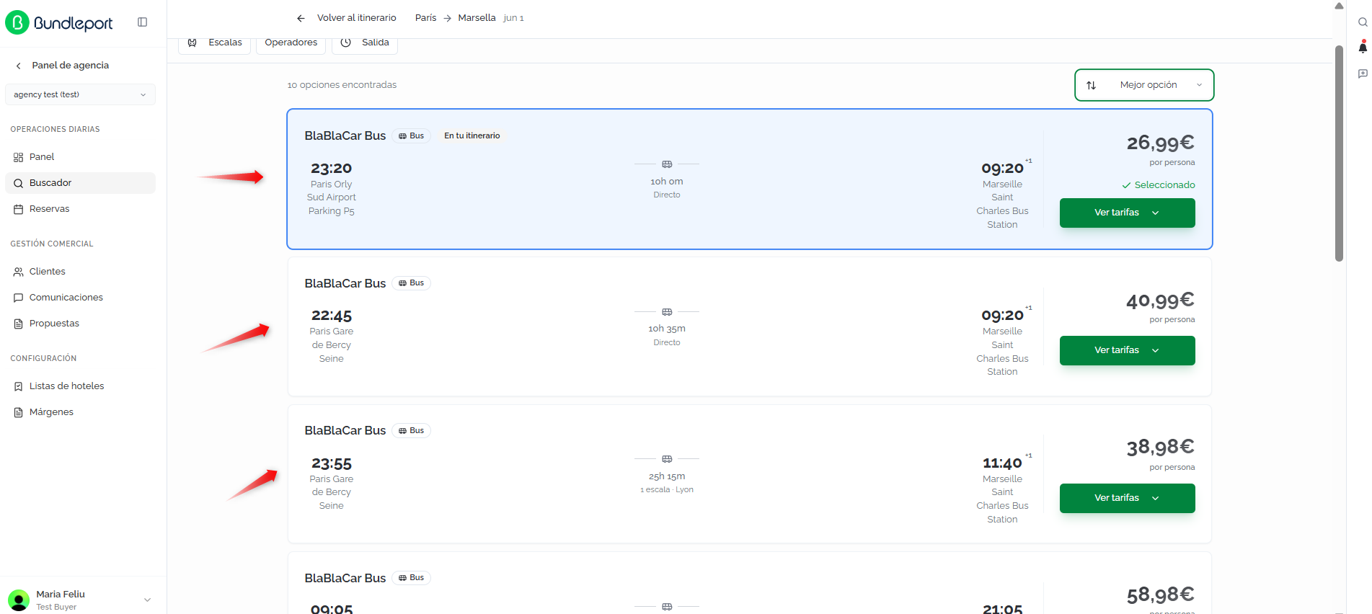The height and width of the screenshot is (614, 1372).
Task: Expand Ver tarifas for the 38,98€ trip
Action: tap(1127, 498)
